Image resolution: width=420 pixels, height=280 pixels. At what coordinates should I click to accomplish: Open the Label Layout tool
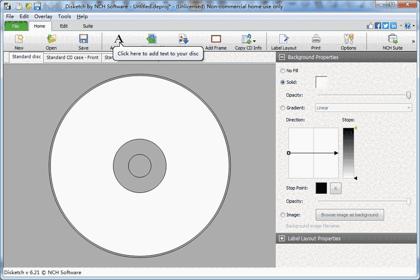coord(283,40)
